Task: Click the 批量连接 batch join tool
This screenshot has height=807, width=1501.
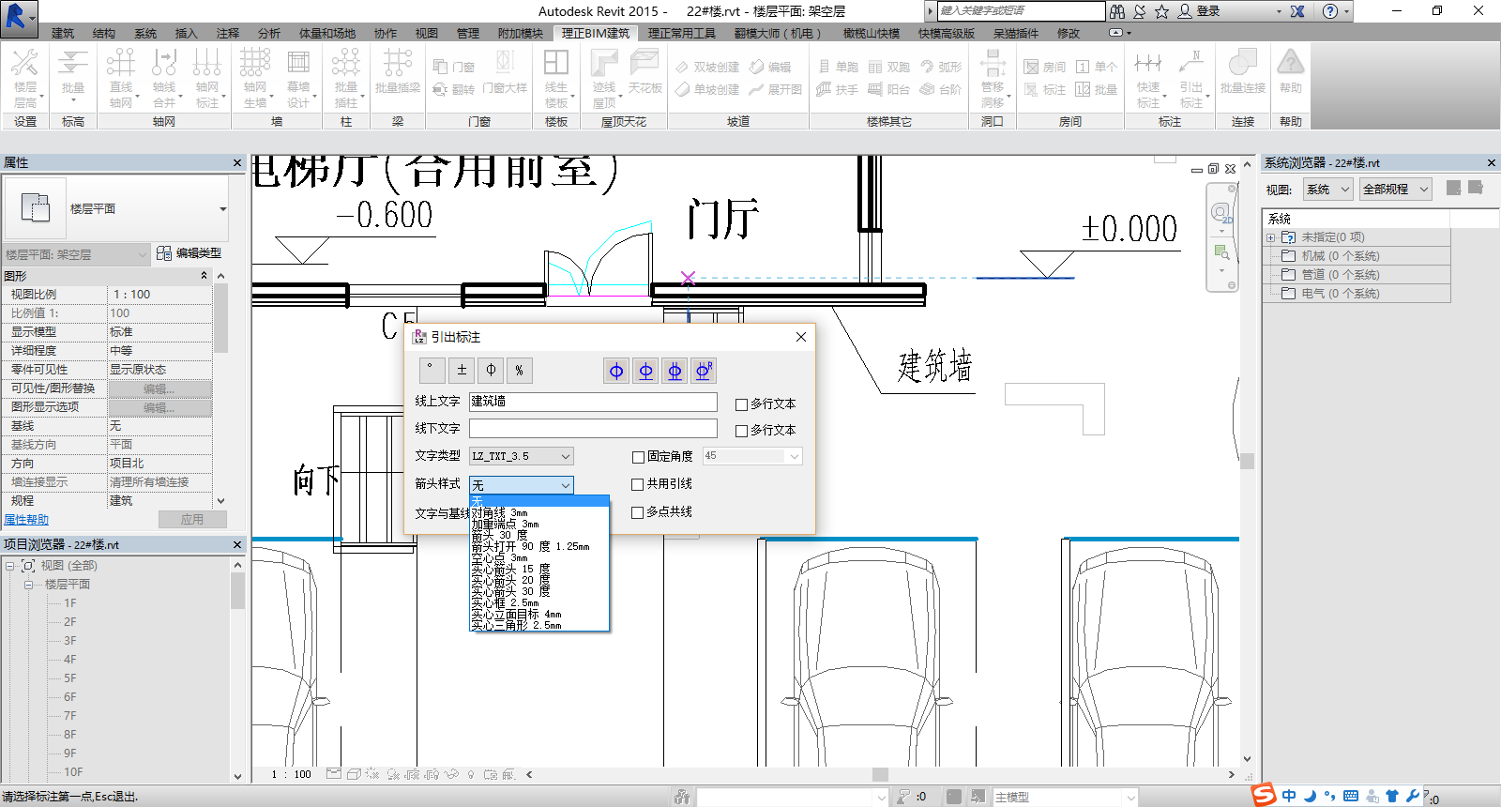Action: pyautogui.click(x=1243, y=71)
